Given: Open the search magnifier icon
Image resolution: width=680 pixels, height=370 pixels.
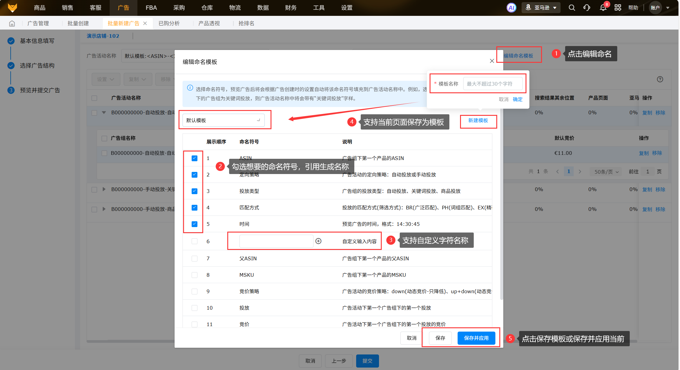Looking at the screenshot, I should click(572, 8).
